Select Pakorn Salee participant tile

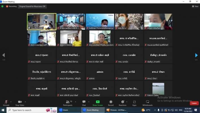click(x=158, y=88)
